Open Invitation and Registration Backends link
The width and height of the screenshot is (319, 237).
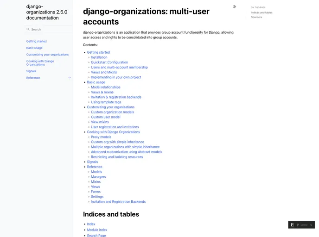118,201
